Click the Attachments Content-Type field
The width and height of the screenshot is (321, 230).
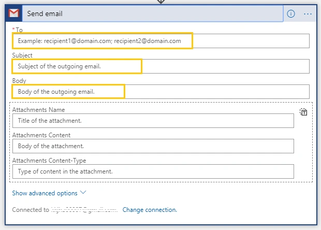pyautogui.click(x=153, y=171)
